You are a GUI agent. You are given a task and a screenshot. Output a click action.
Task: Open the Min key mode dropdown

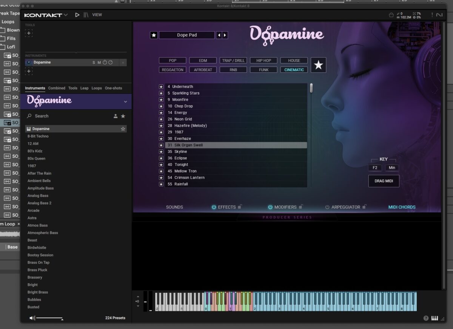click(x=392, y=167)
